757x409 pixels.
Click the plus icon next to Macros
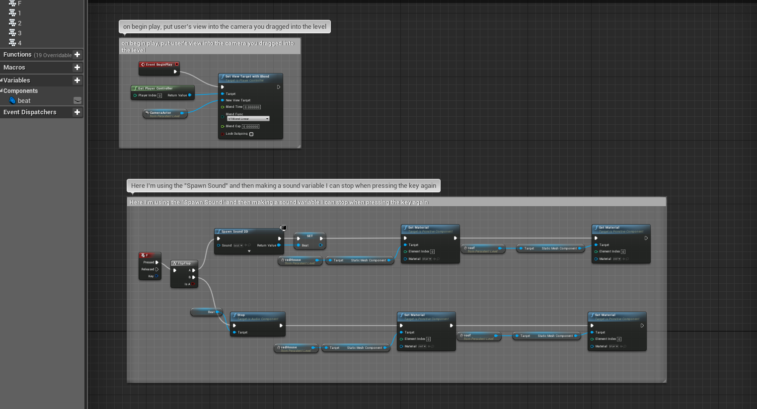point(77,68)
